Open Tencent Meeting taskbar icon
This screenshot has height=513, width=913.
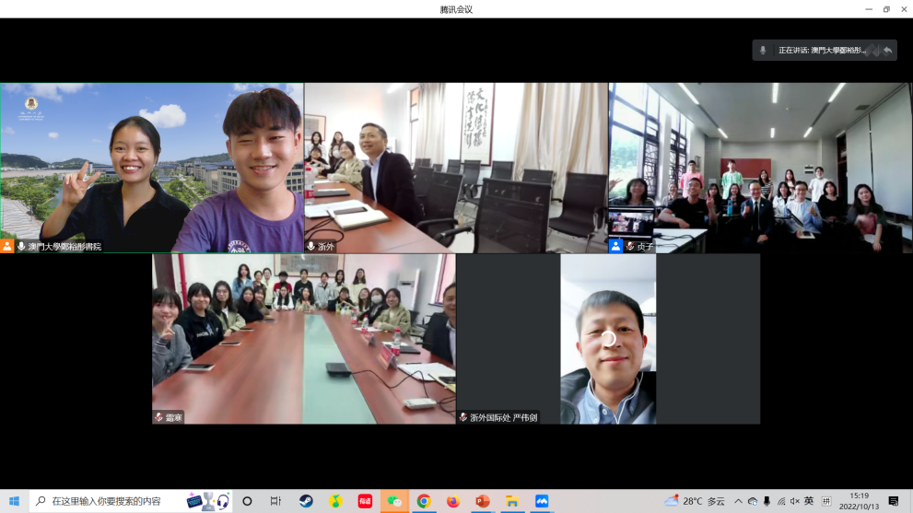tap(542, 501)
